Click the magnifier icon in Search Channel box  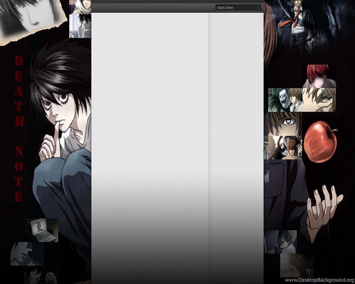(258, 8)
